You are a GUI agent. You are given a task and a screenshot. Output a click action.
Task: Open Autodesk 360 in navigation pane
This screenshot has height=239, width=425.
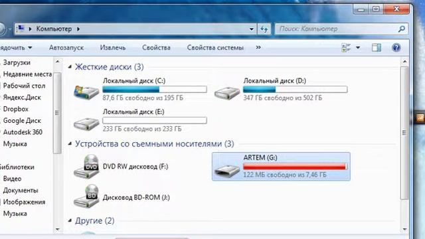pos(23,132)
